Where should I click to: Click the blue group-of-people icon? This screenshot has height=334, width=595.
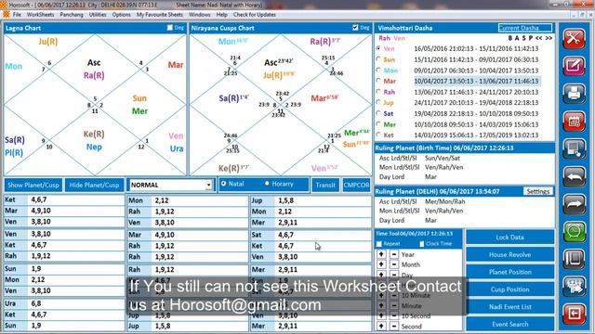[574, 287]
